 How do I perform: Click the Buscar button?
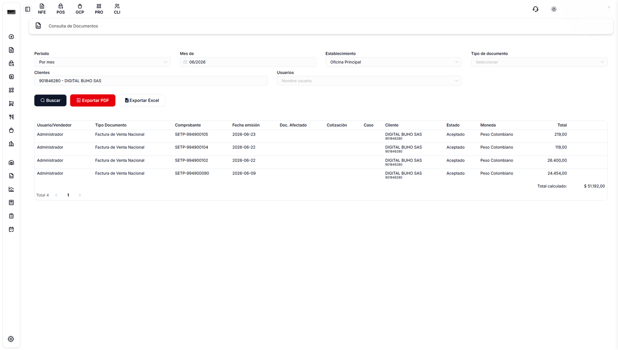tap(50, 100)
